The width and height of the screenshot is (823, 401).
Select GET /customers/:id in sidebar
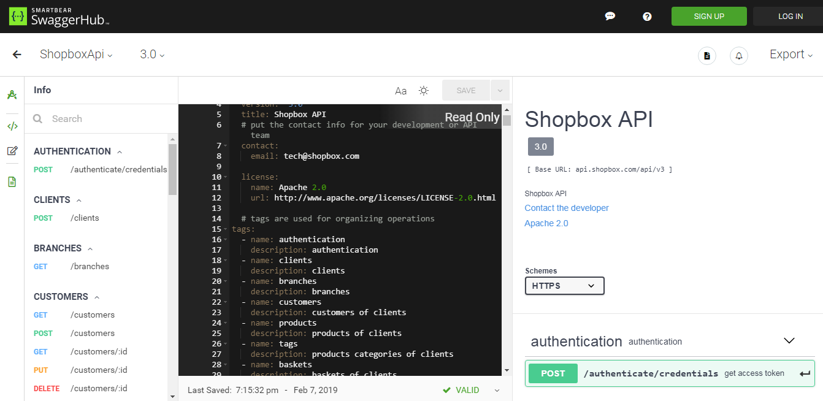(x=80, y=351)
